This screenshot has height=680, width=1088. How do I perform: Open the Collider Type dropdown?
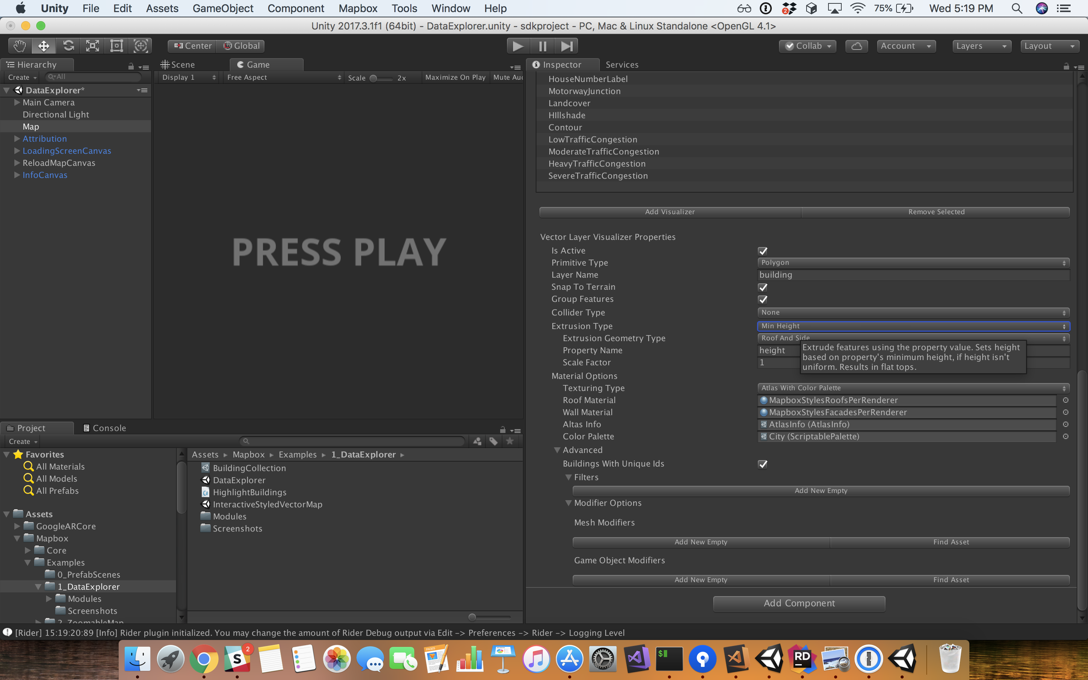pos(913,312)
